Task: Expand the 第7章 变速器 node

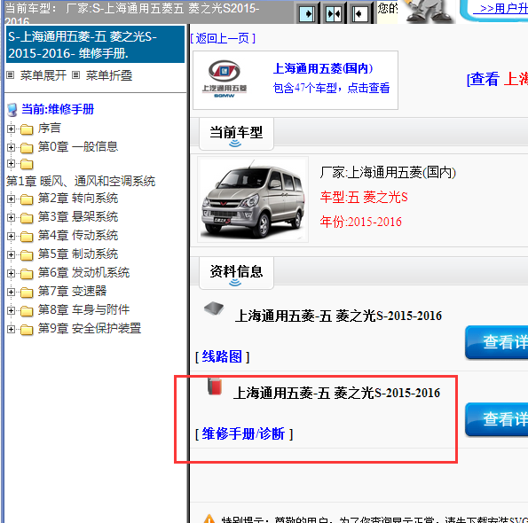Action: (11, 292)
